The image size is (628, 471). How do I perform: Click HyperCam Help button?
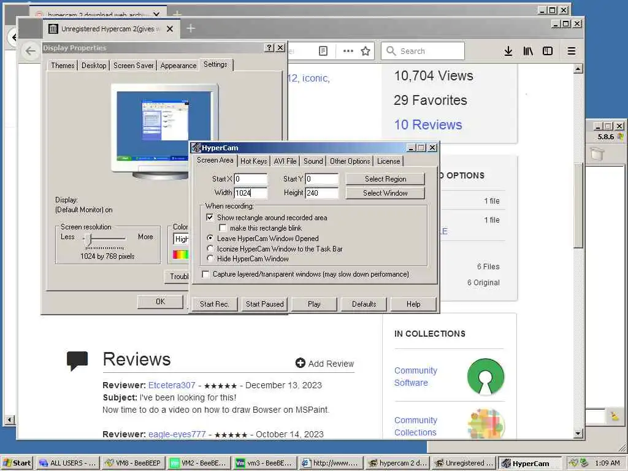point(413,304)
